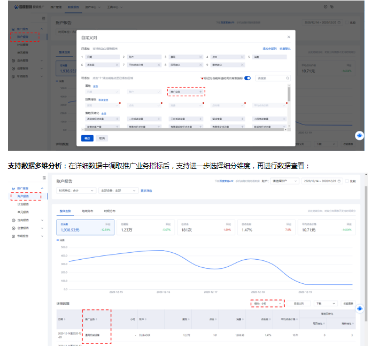Click the 自定义列 button above the lower table

[x=299, y=304]
